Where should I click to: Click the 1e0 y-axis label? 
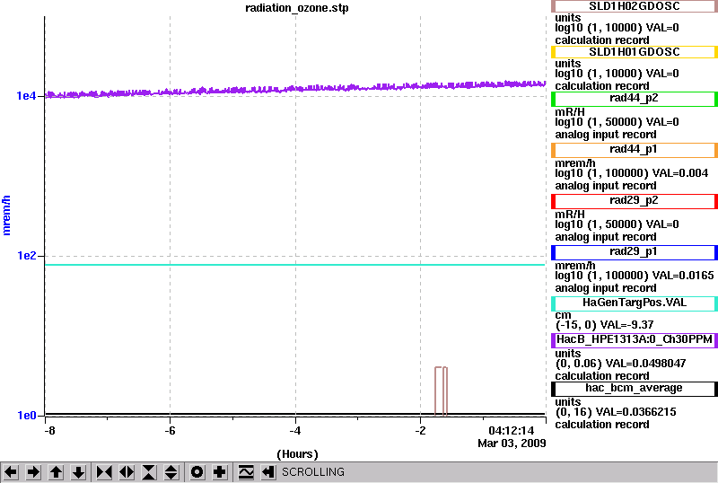tap(26, 416)
